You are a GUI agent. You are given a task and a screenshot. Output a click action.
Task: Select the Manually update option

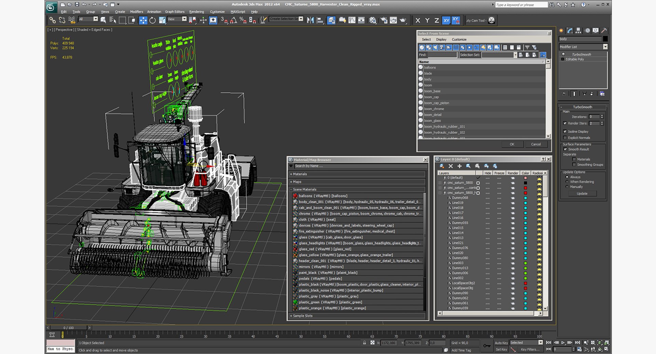point(567,187)
